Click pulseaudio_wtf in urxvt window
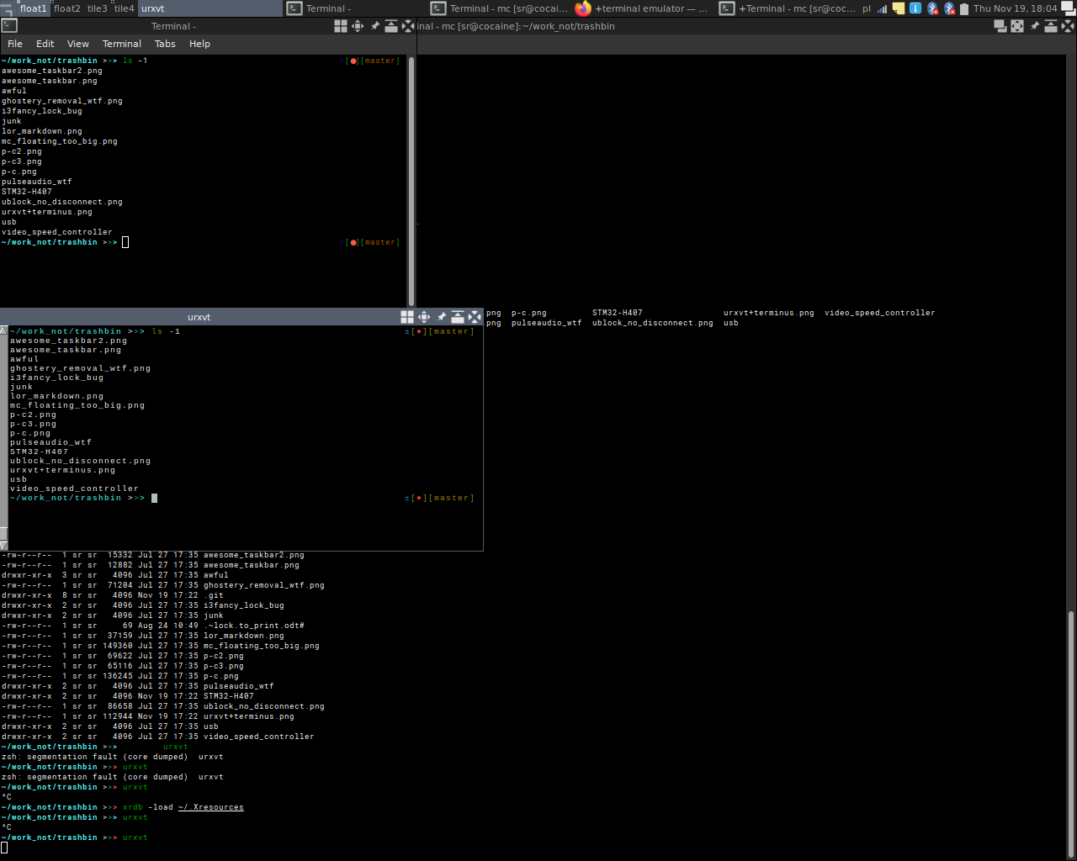 click(51, 442)
